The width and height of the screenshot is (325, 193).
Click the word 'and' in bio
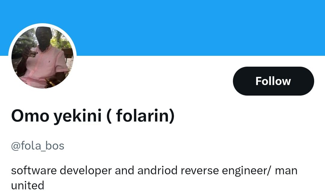pos(125,170)
